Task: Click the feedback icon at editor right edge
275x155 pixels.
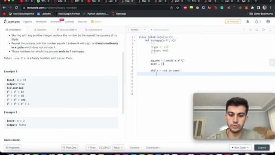Action: 272,62
